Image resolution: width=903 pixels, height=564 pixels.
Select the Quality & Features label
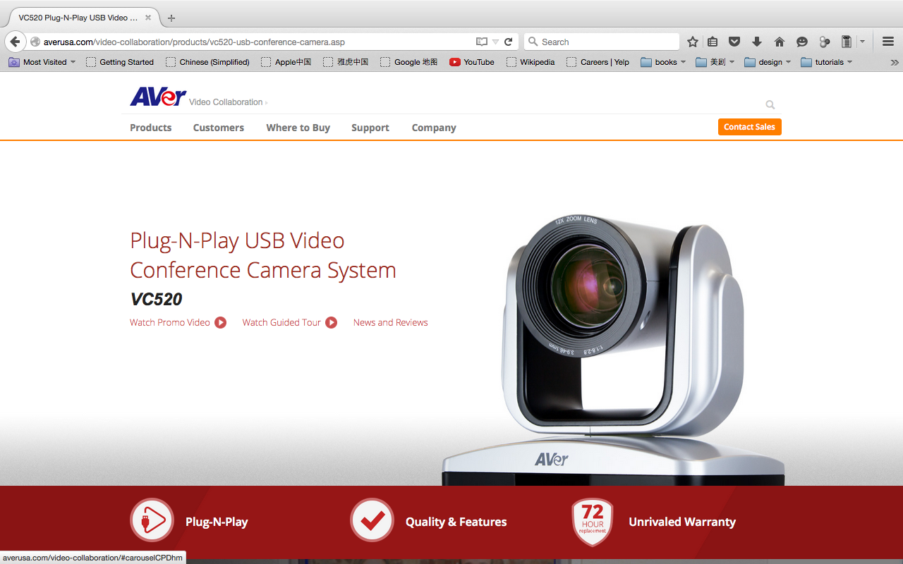click(x=456, y=522)
